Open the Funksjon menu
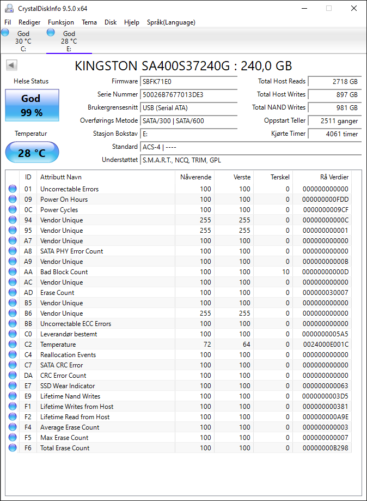 (61, 22)
